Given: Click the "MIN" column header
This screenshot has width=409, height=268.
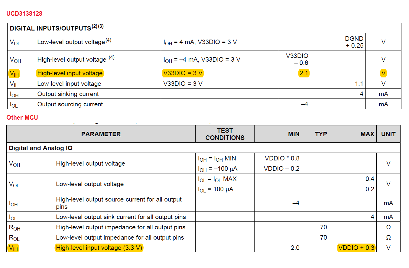Looking at the screenshot, I should click(294, 134).
